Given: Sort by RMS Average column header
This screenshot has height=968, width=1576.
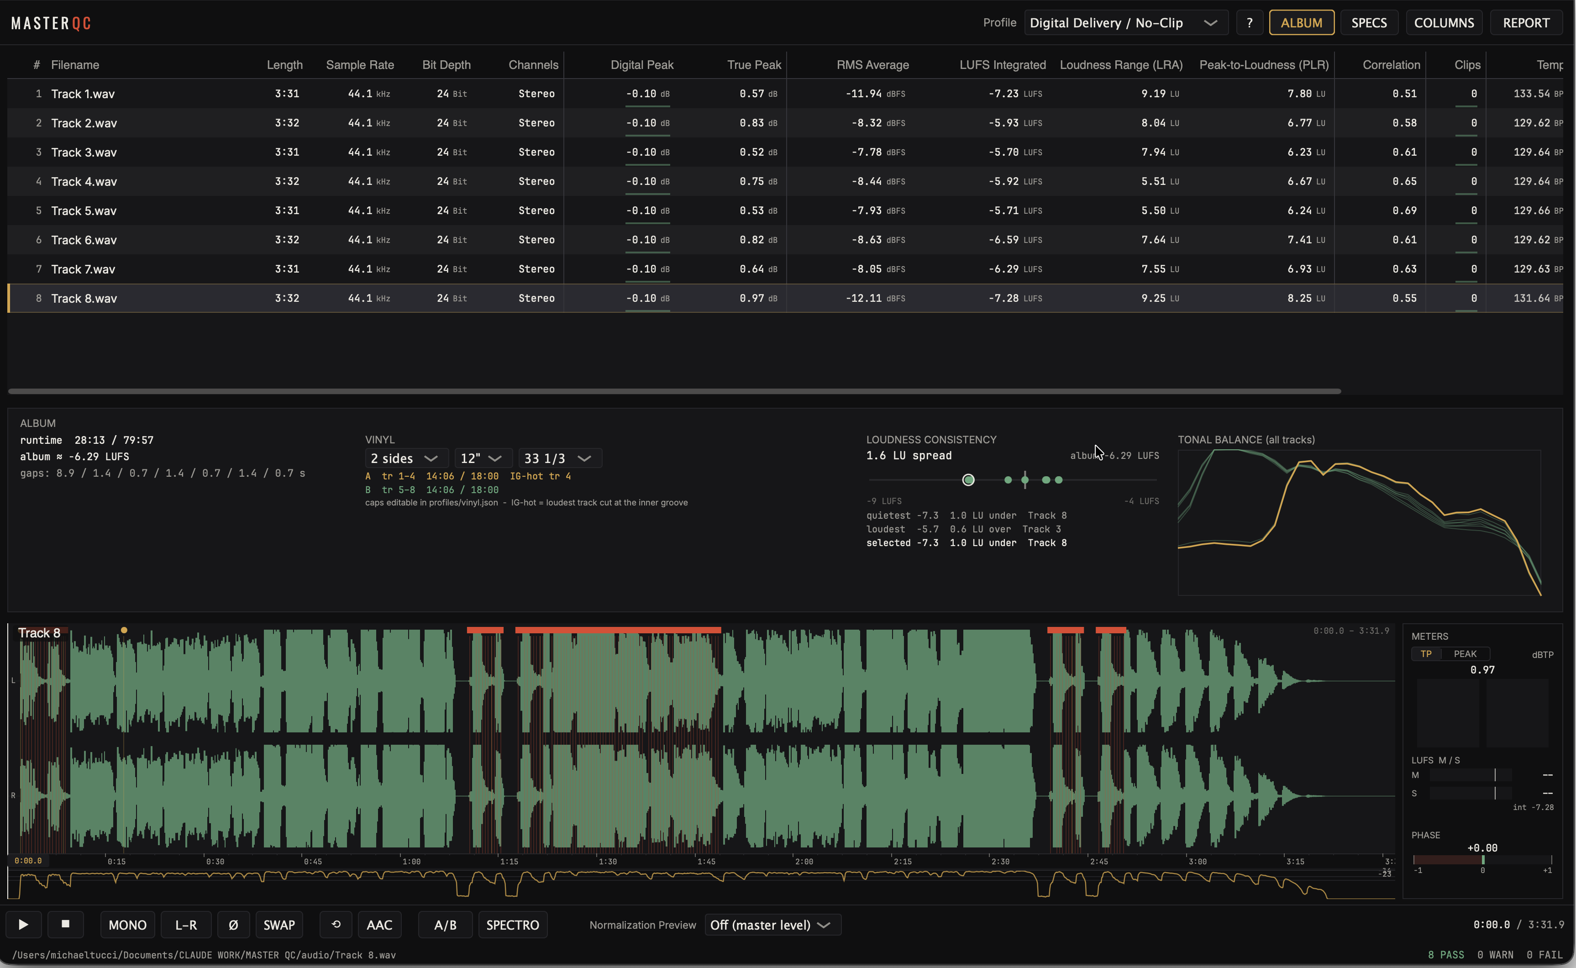Looking at the screenshot, I should click(872, 65).
